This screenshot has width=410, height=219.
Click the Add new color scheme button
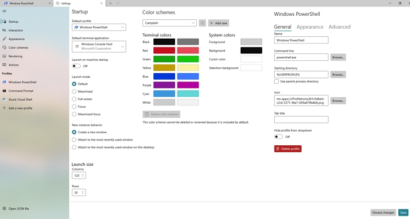218,23
